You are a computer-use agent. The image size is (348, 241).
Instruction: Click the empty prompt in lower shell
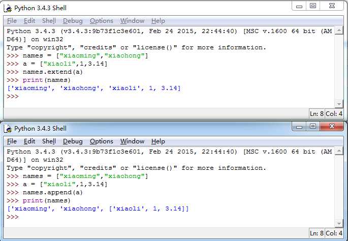13,217
